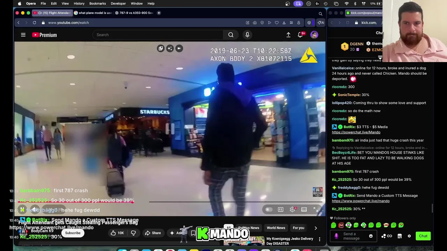Switch to Flight Attendant YouTube tab
The width and height of the screenshot is (447, 251).
tap(52, 13)
